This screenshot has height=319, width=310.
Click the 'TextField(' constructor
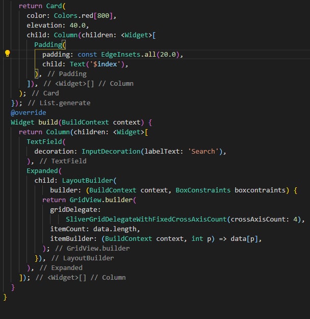tap(46, 142)
